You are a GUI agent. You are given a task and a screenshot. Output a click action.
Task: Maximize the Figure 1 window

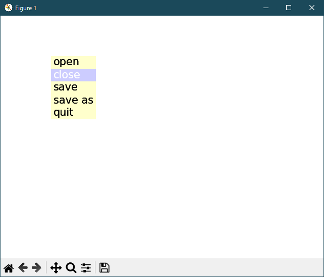(x=289, y=8)
